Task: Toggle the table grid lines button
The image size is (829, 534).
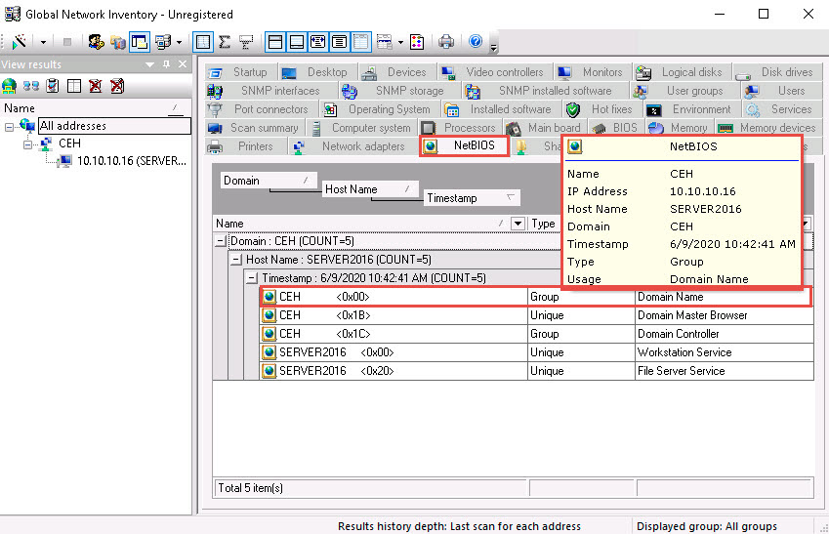Action: coord(360,42)
